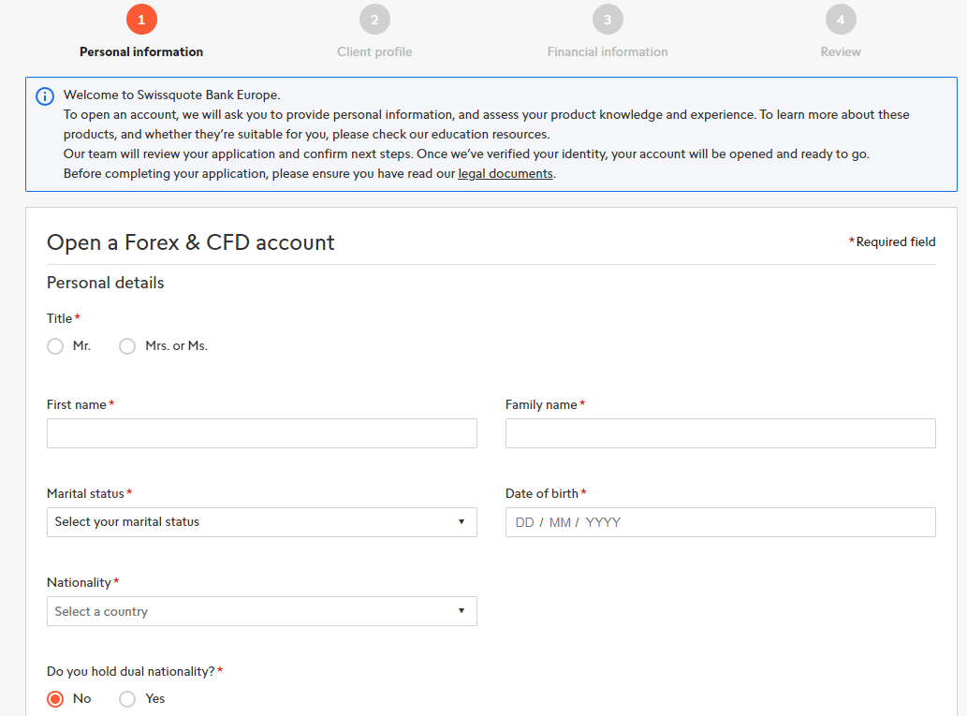Click step 2 Client profile circle

pyautogui.click(x=374, y=20)
